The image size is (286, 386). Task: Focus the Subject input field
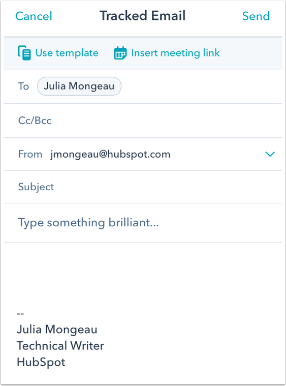click(143, 187)
